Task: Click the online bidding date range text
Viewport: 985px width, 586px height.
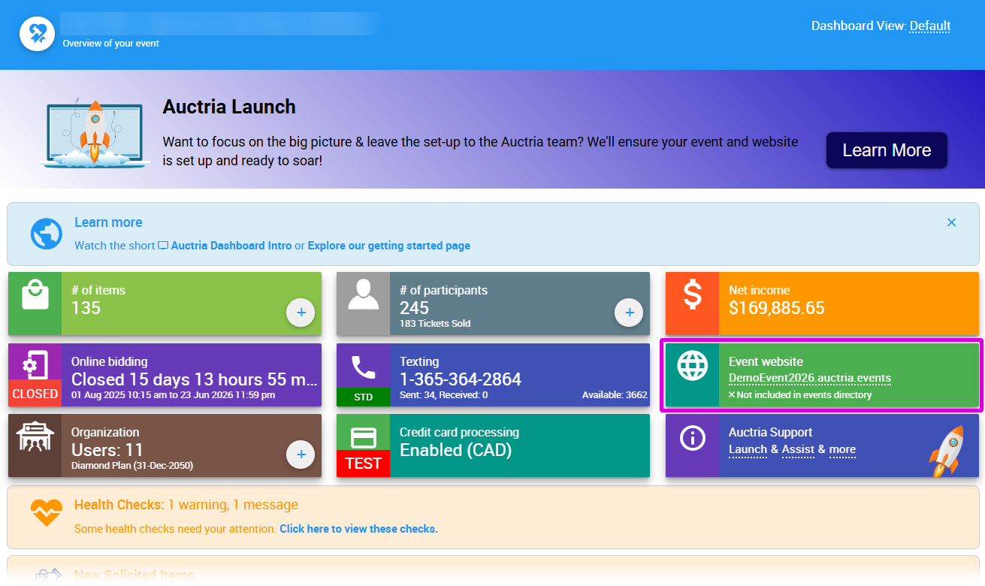Action: coord(173,395)
